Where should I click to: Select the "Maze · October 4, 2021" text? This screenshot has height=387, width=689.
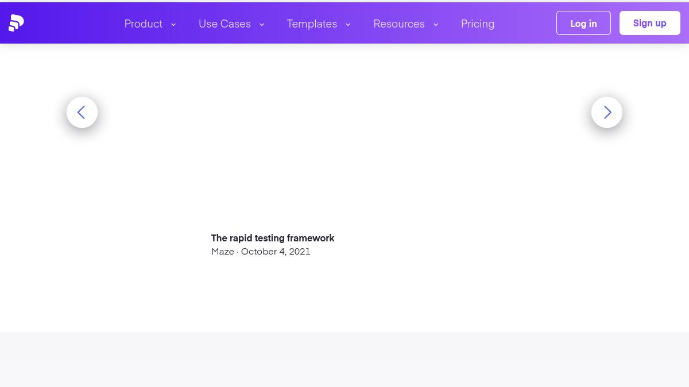[261, 251]
